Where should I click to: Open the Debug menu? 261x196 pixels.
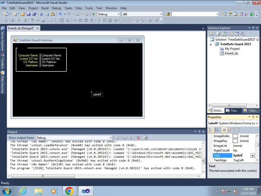coord(56,8)
